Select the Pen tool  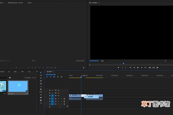41,98
